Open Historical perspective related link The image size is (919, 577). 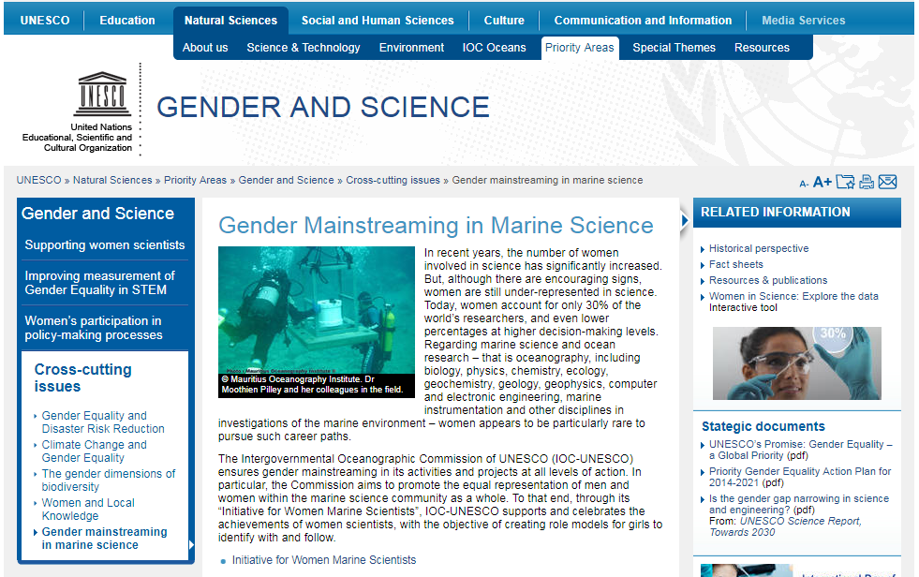click(759, 248)
